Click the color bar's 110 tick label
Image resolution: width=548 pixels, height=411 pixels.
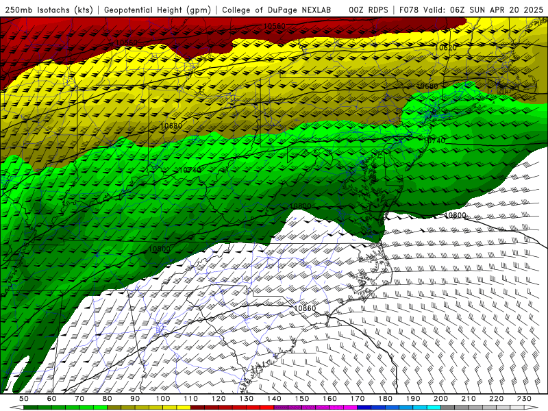pos(191,399)
